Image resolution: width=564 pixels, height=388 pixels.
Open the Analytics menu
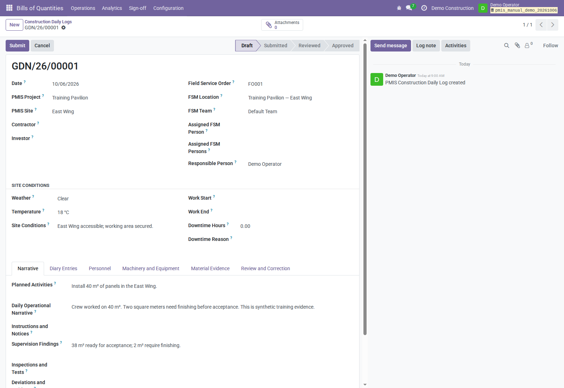coord(112,8)
